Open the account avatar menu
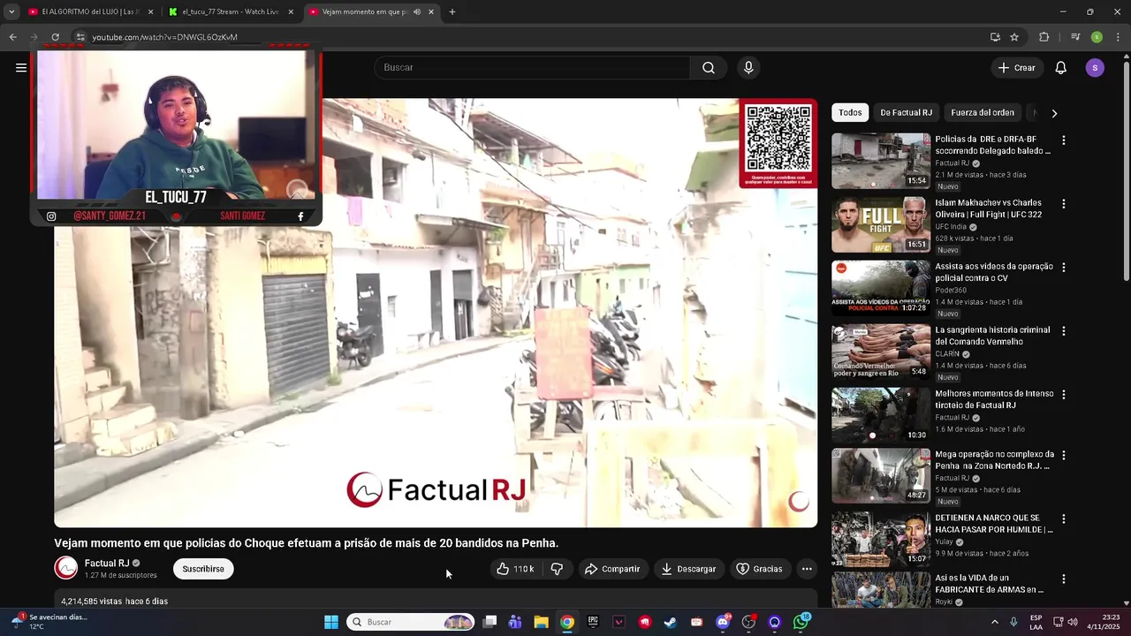1131x636 pixels. (1095, 68)
